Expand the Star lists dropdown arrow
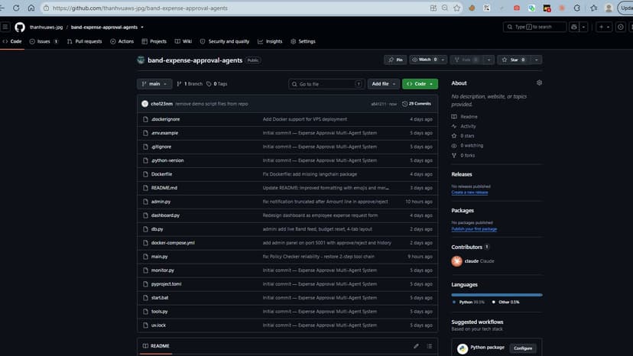 click(536, 60)
